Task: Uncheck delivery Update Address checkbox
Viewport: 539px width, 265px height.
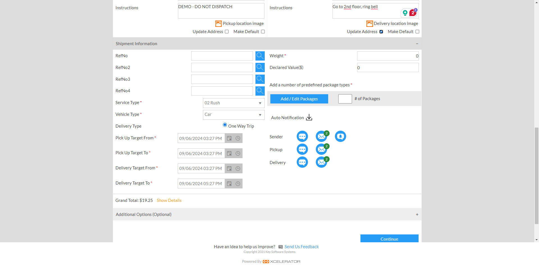Action: coord(381,32)
